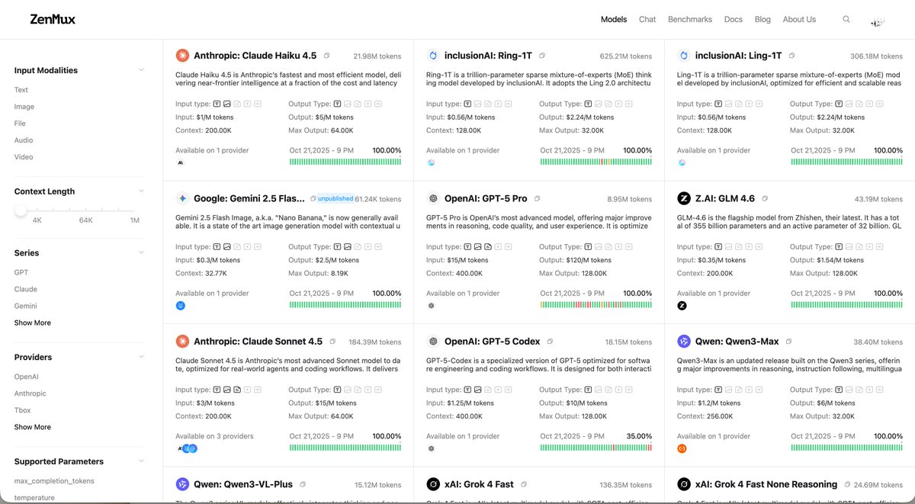
Task: Click the GPT-5 Pro uptime status bar
Action: [x=596, y=306]
